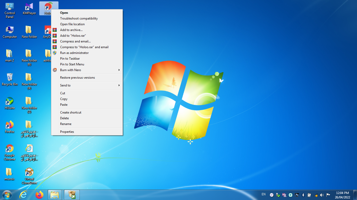The image size is (357, 200).
Task: Open the Windows Start button
Action: [x=7, y=195]
